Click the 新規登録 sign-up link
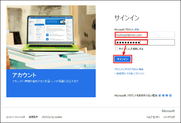This screenshot has width=181, height=123. tap(165, 95)
